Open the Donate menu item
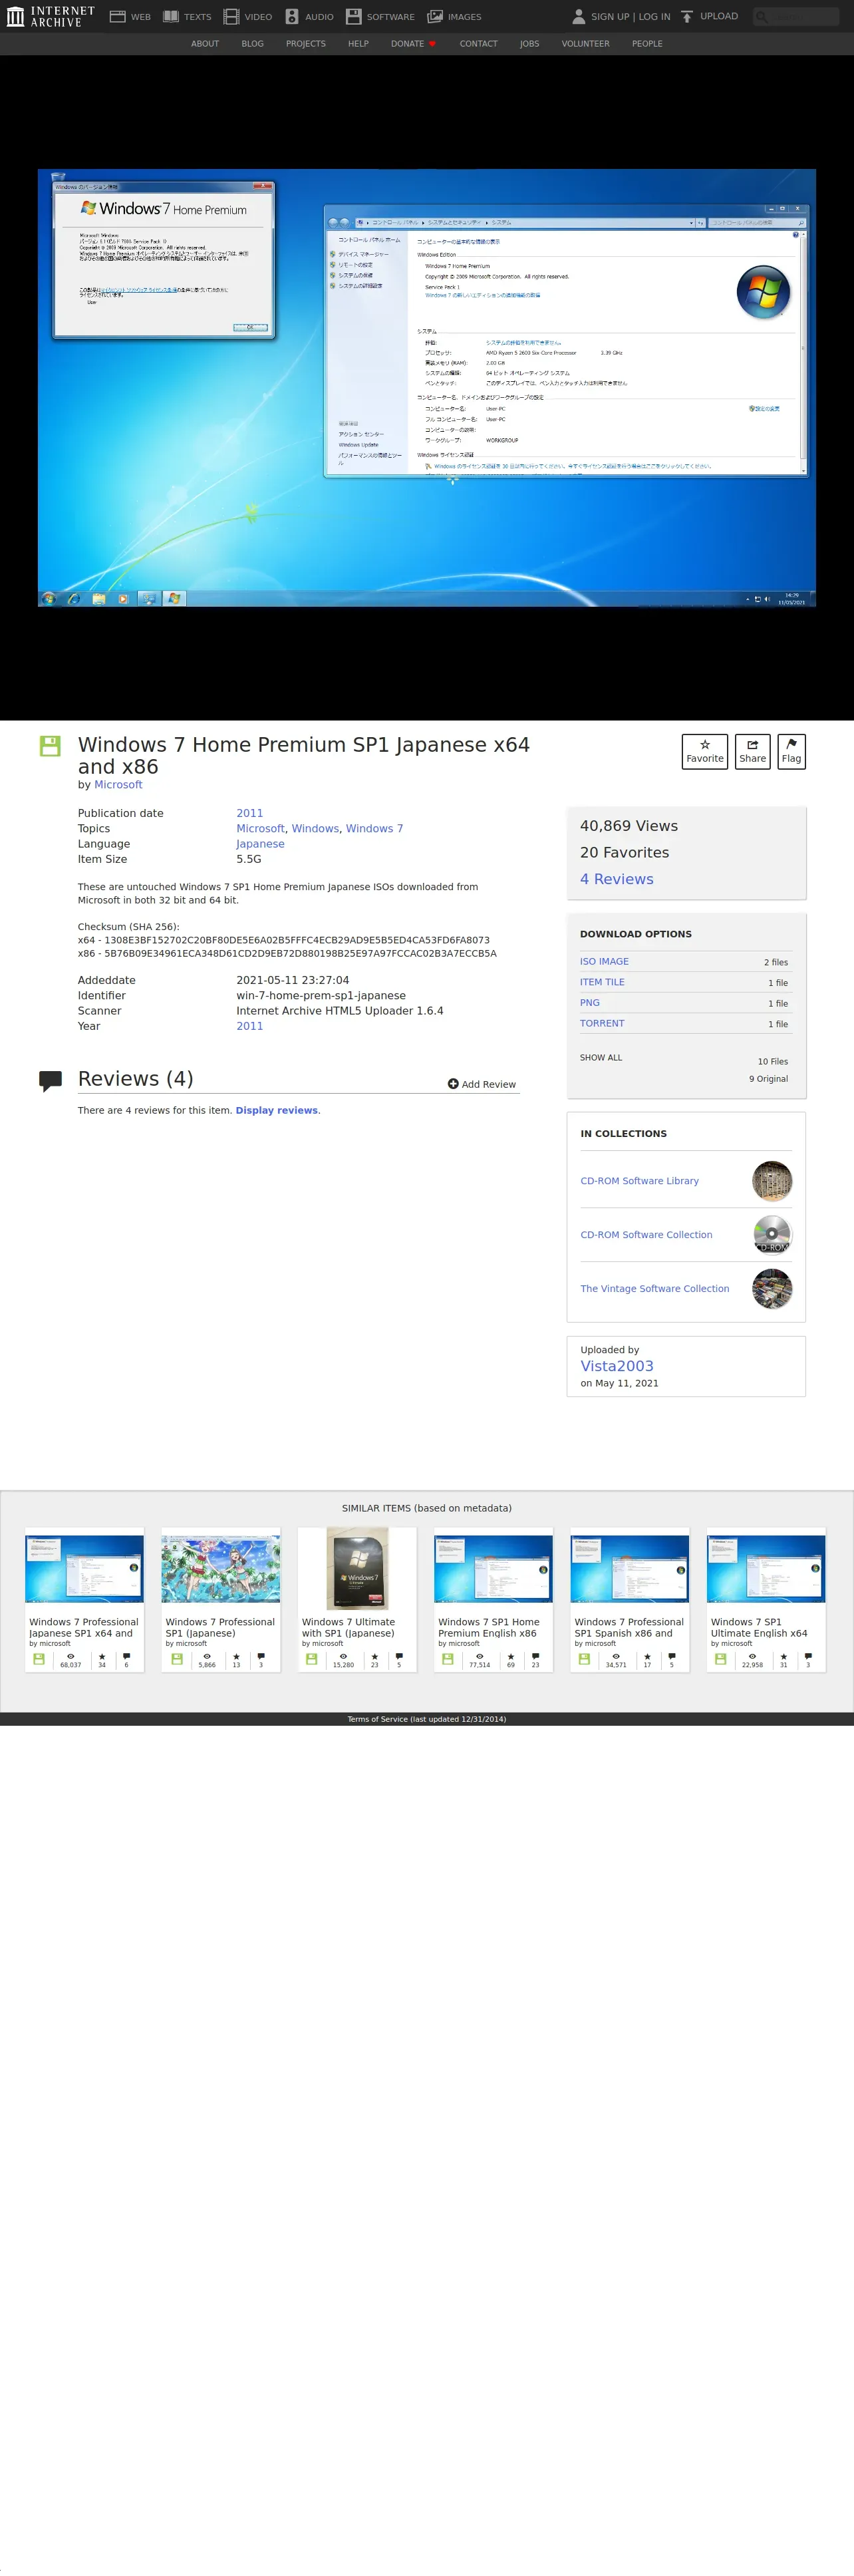 click(x=413, y=44)
